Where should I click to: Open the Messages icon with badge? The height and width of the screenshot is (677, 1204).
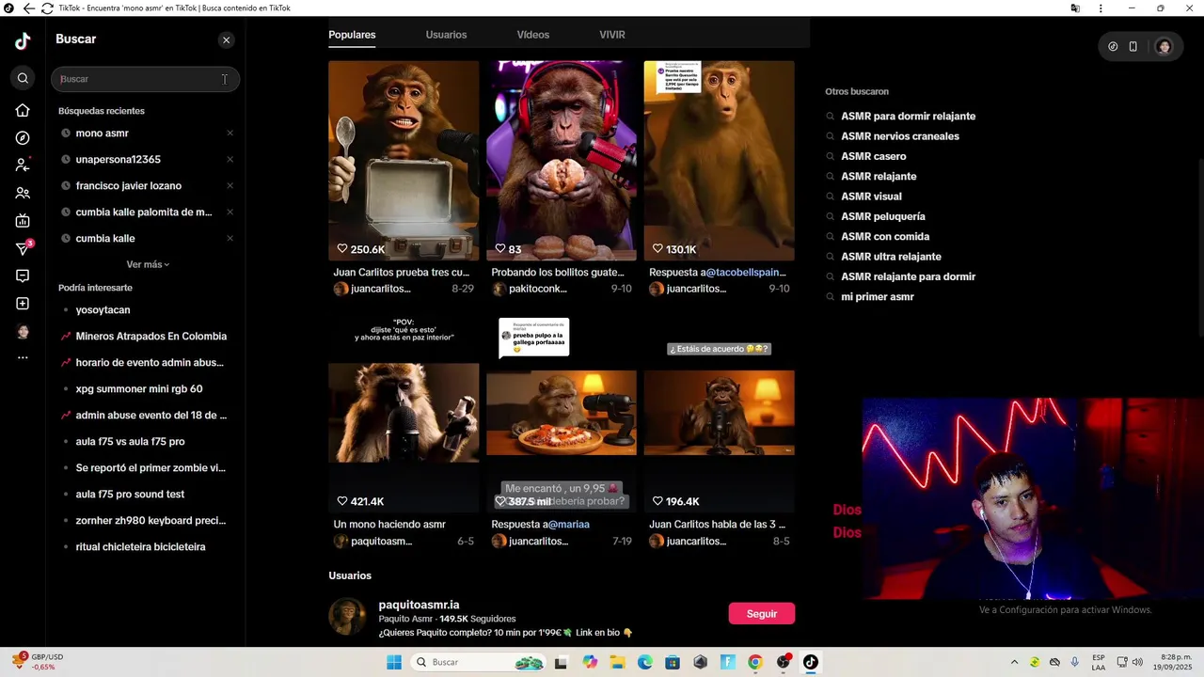(x=24, y=248)
